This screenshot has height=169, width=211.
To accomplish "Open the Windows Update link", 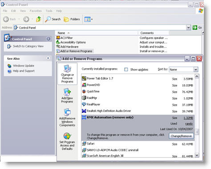I will [24, 66].
